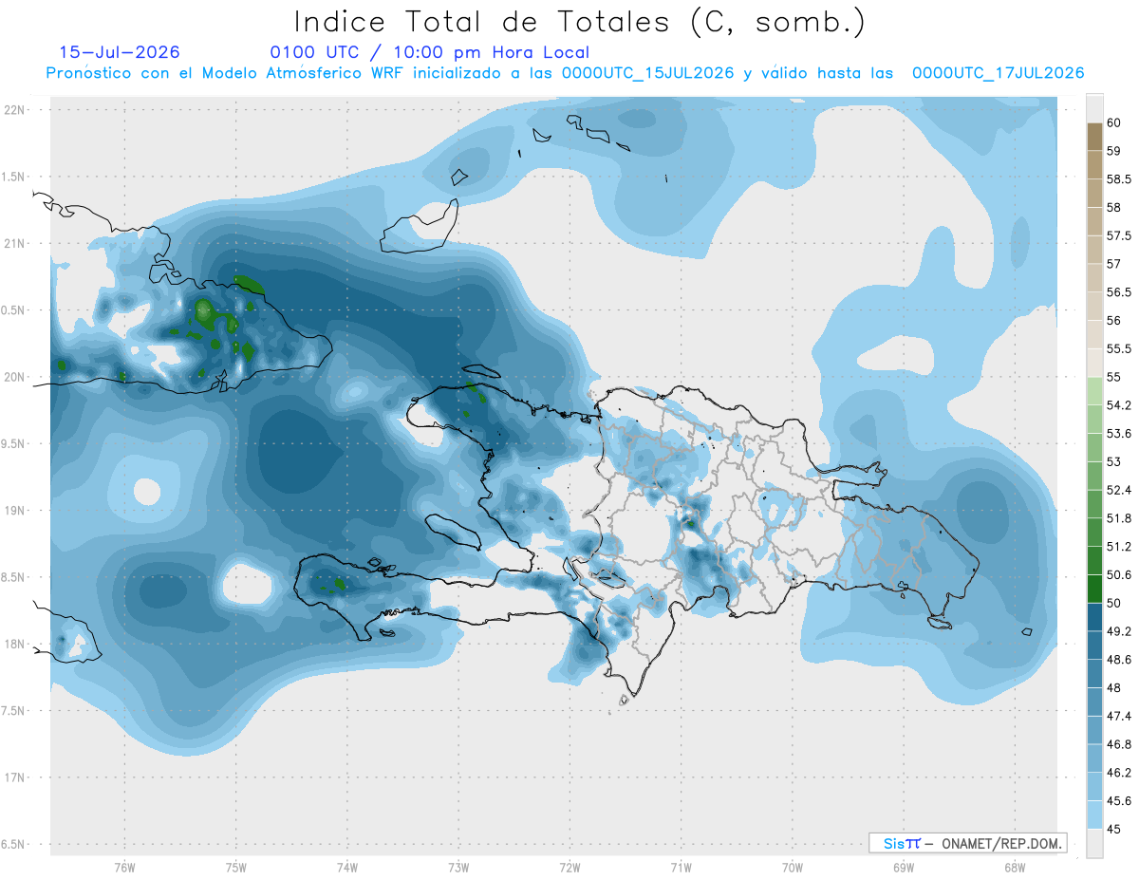
Task: Click the "21N" latitude label
Action: click(15, 243)
